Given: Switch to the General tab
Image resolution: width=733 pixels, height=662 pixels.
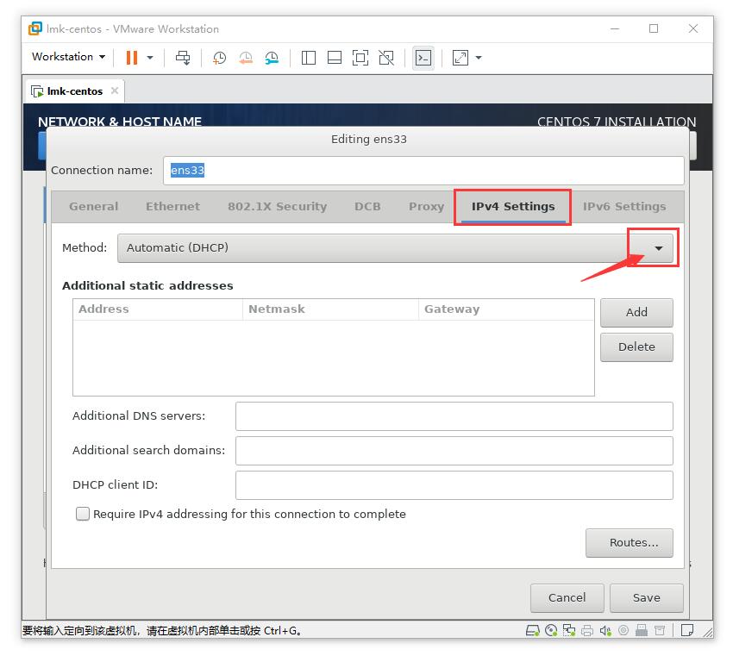Looking at the screenshot, I should [93, 206].
